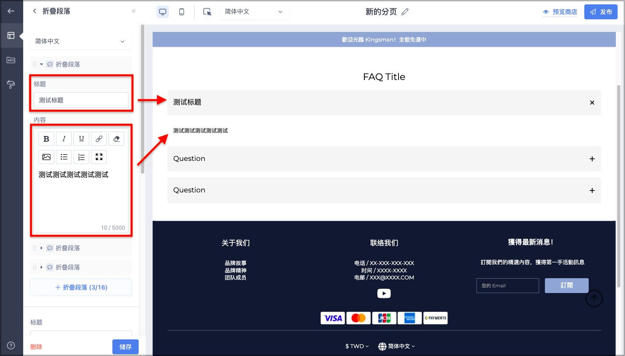625x356 pixels.
Task: Activate the element selector cursor icon
Action: pyautogui.click(x=207, y=12)
